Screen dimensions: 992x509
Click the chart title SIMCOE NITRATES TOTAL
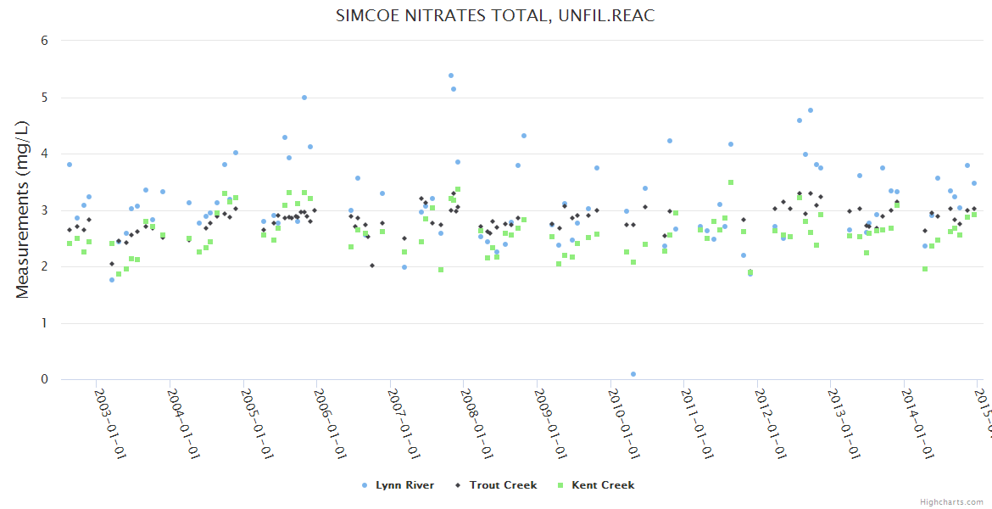[x=495, y=16]
